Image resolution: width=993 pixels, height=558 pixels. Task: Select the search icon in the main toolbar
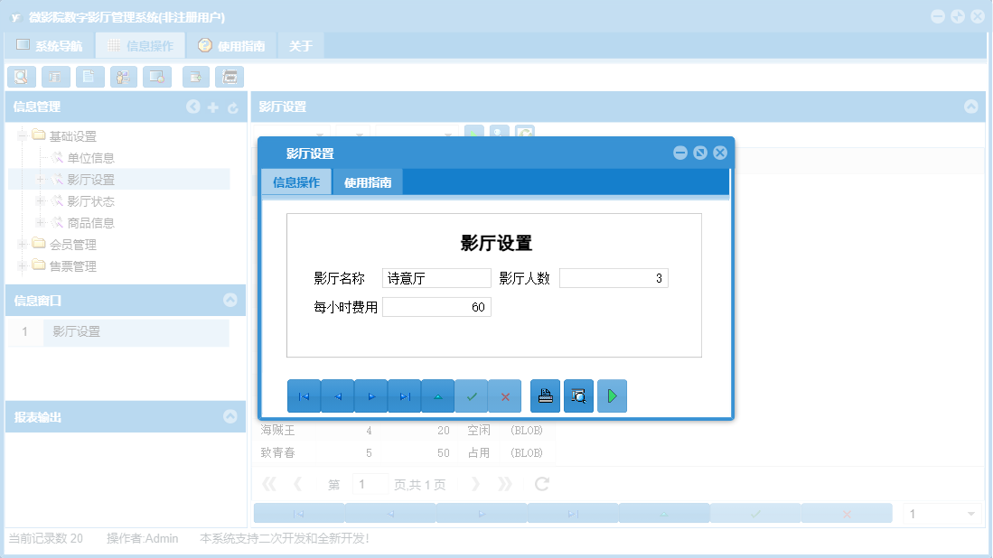(21, 77)
